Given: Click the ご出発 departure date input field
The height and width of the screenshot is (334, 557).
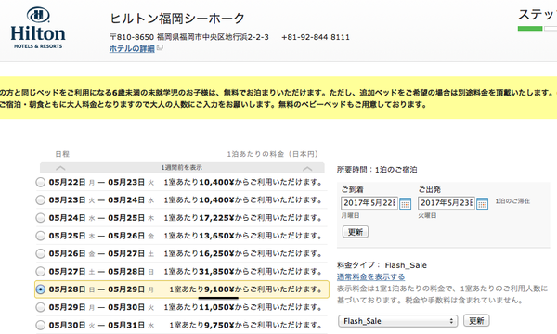Looking at the screenshot, I should 447,203.
